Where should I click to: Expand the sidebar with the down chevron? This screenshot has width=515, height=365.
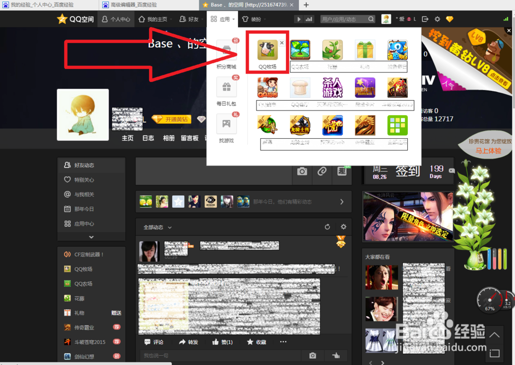(91, 237)
